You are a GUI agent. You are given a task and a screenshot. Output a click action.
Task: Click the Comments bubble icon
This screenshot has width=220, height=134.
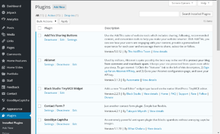click(3, 54)
